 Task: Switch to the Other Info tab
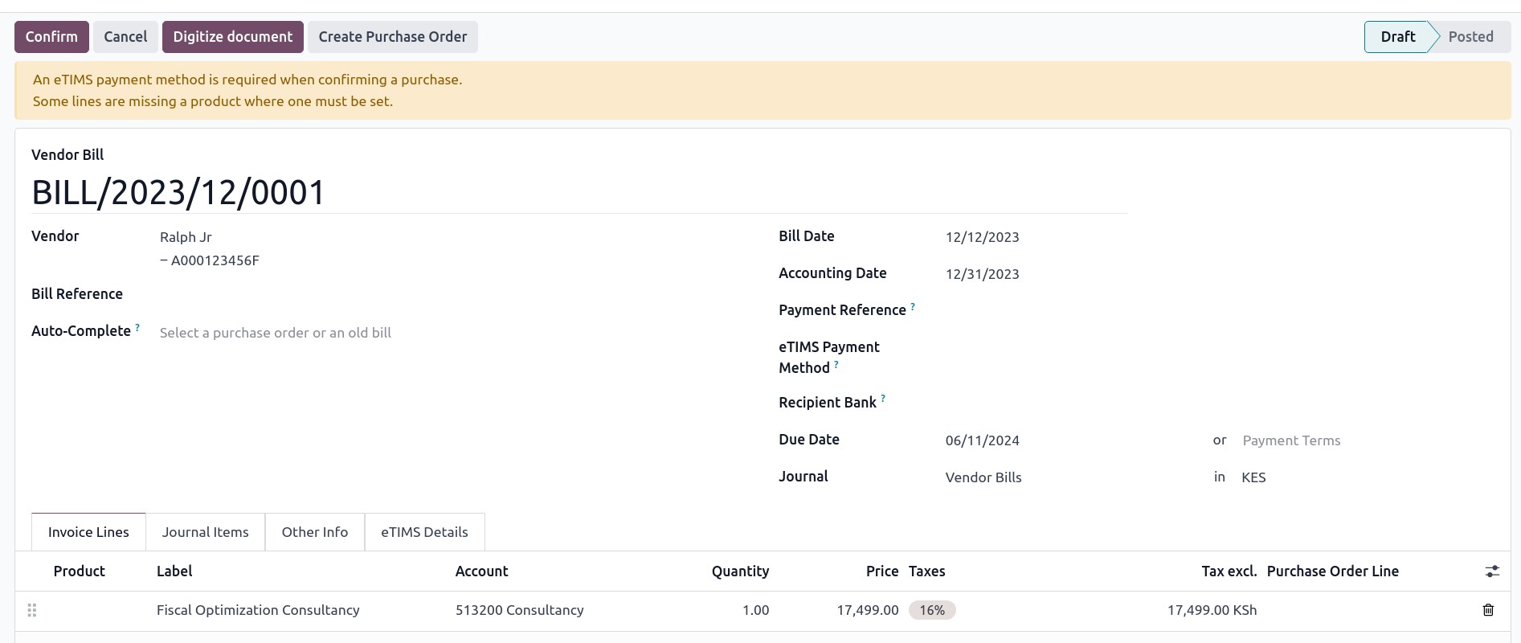(314, 532)
